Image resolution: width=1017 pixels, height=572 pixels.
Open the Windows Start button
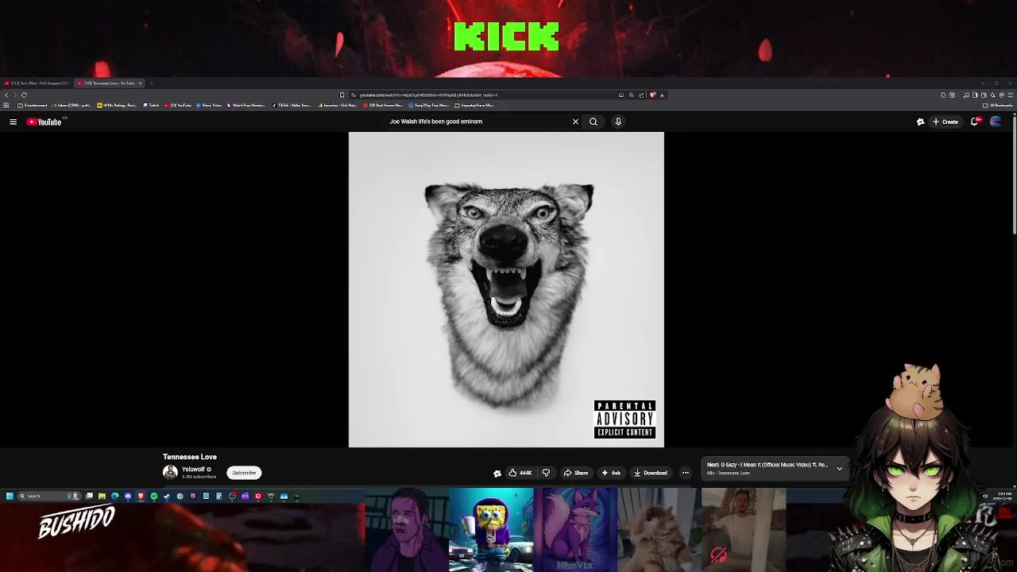click(x=10, y=496)
